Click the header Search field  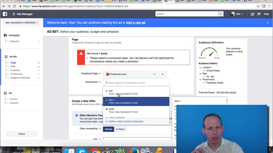pos(186,14)
